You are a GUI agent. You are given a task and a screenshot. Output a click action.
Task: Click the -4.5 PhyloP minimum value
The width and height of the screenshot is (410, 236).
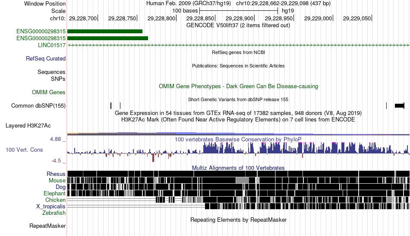(x=56, y=161)
